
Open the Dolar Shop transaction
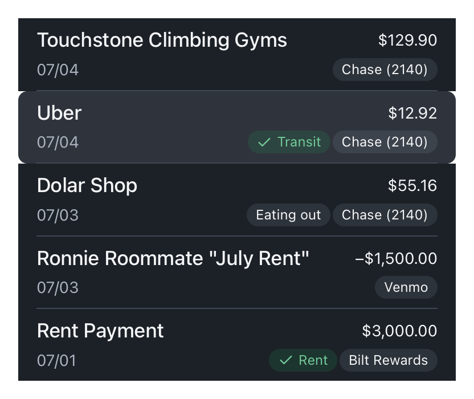click(x=87, y=186)
